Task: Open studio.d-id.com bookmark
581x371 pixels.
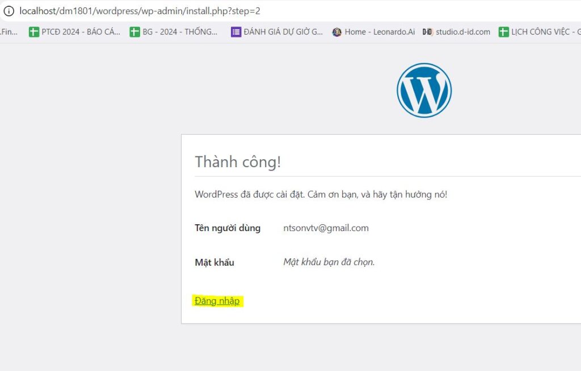Action: pos(456,32)
